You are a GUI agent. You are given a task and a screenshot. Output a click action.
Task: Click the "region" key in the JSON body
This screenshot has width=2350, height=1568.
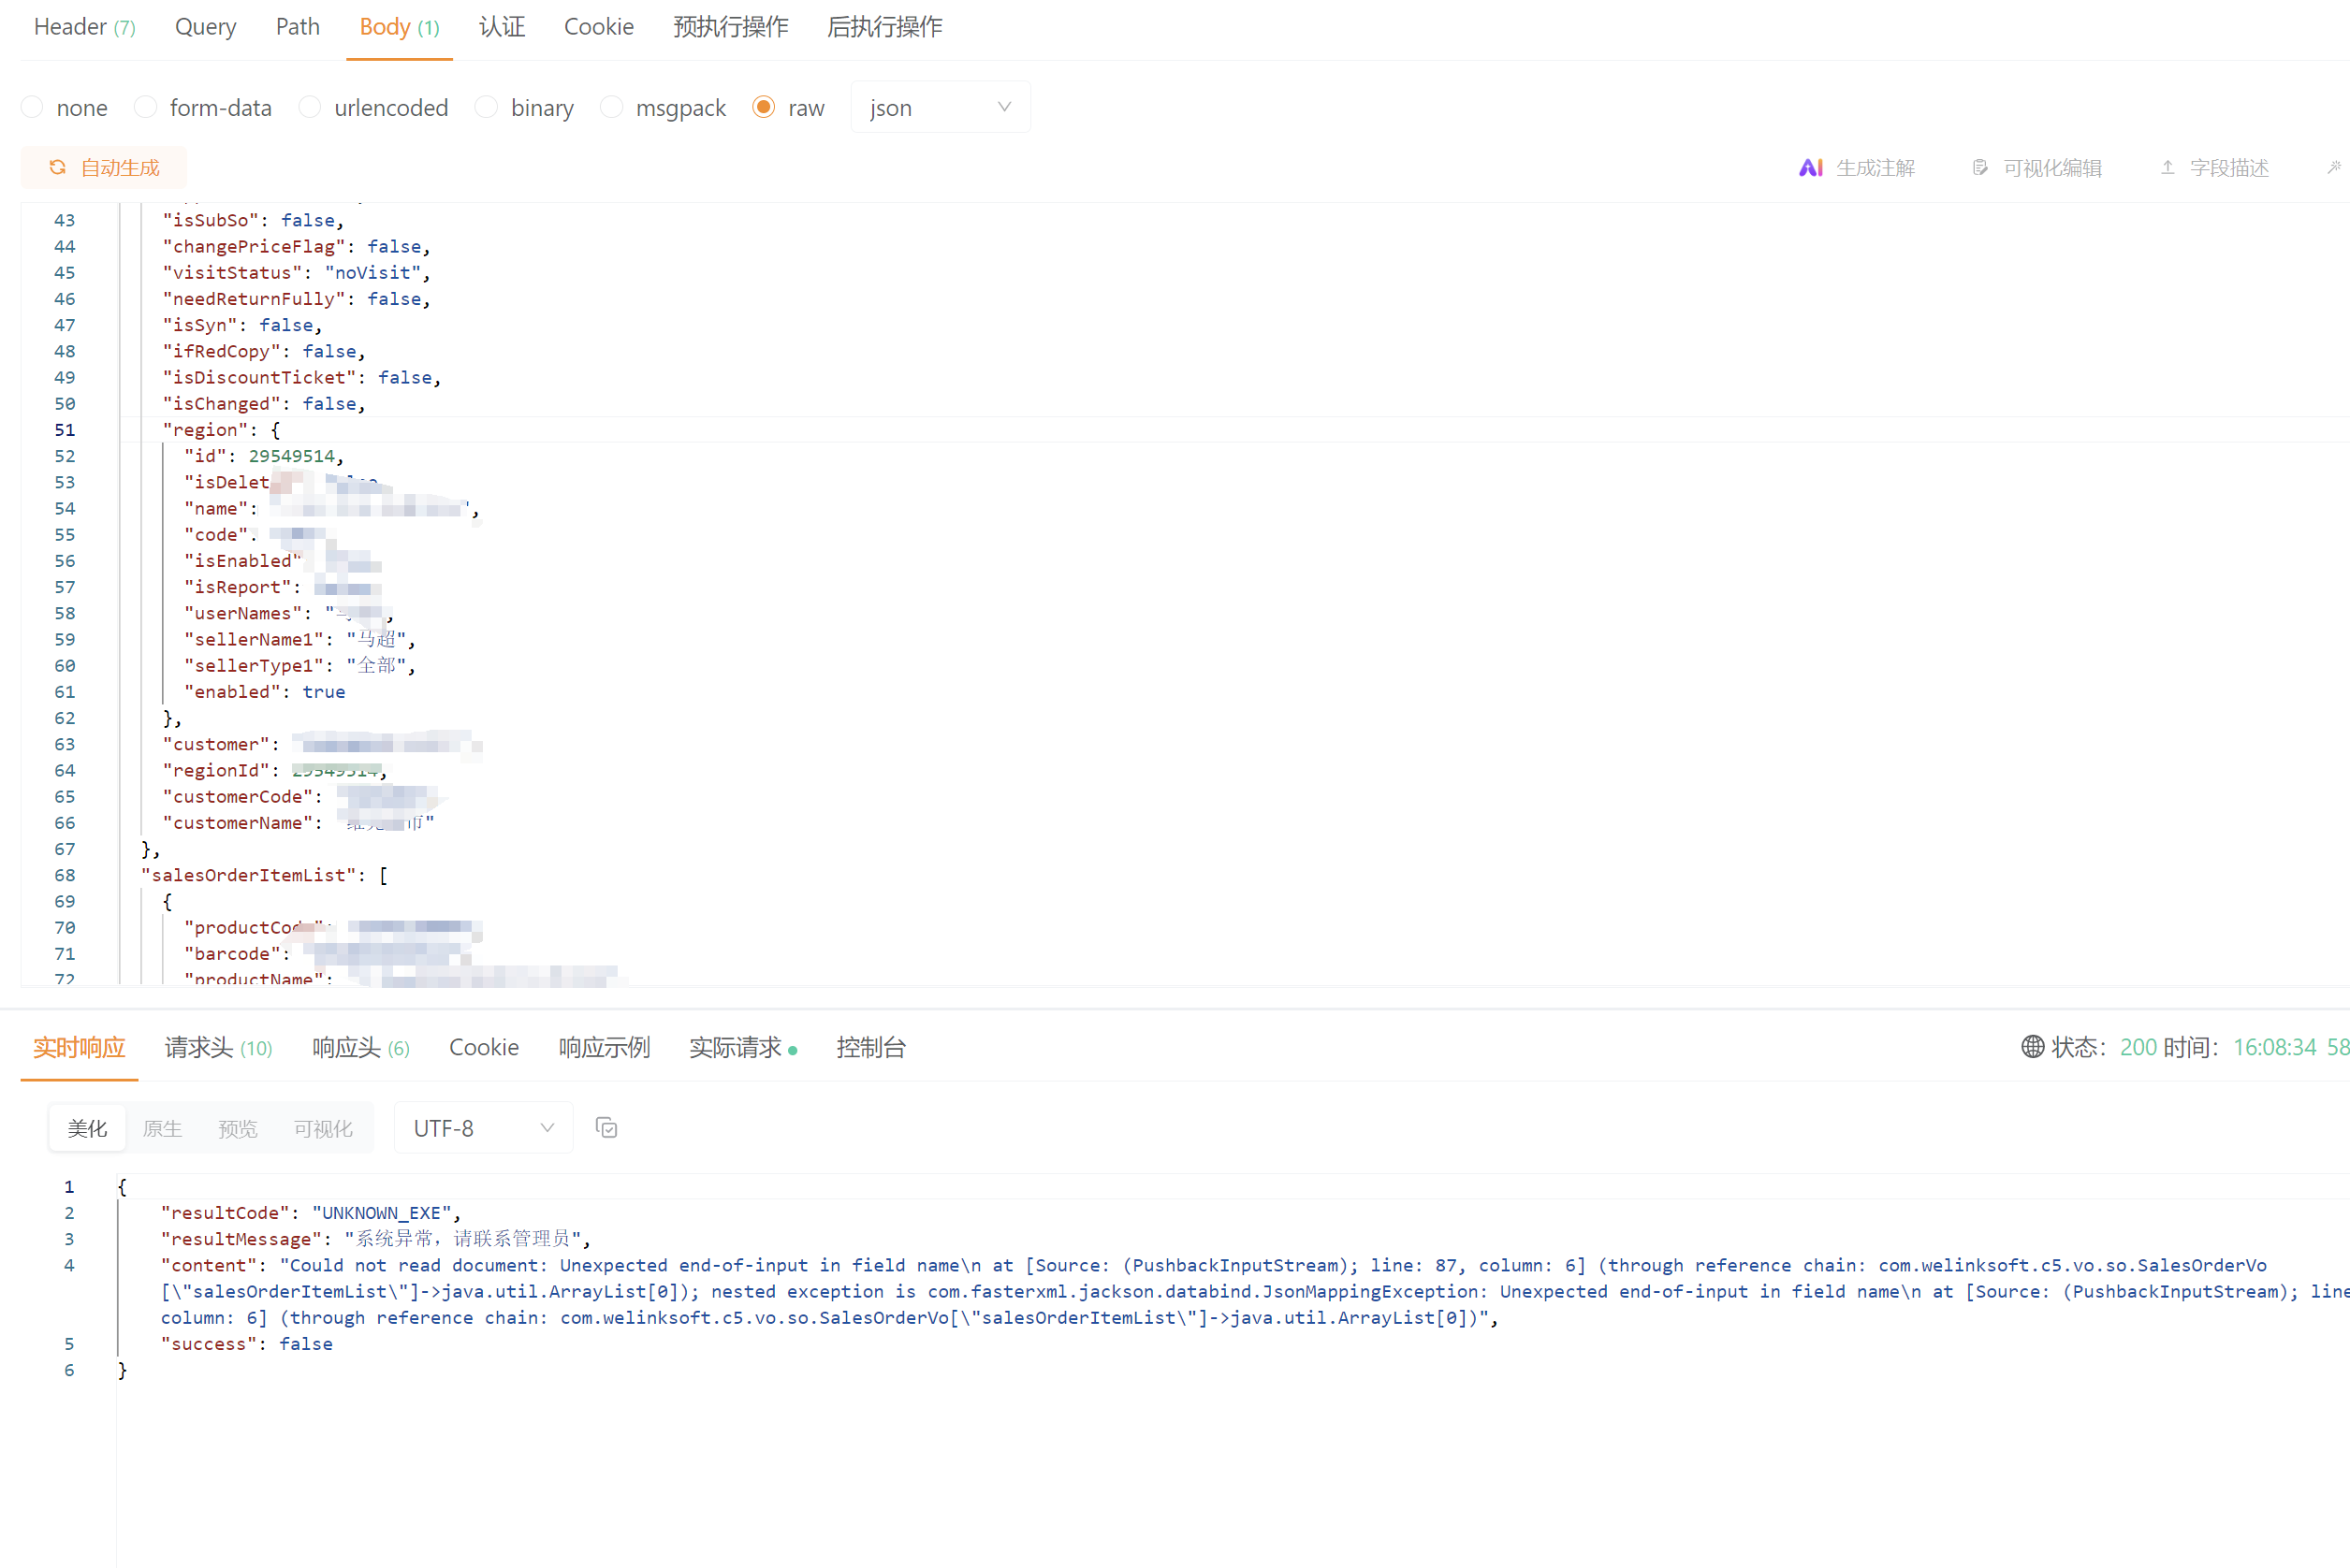205,430
